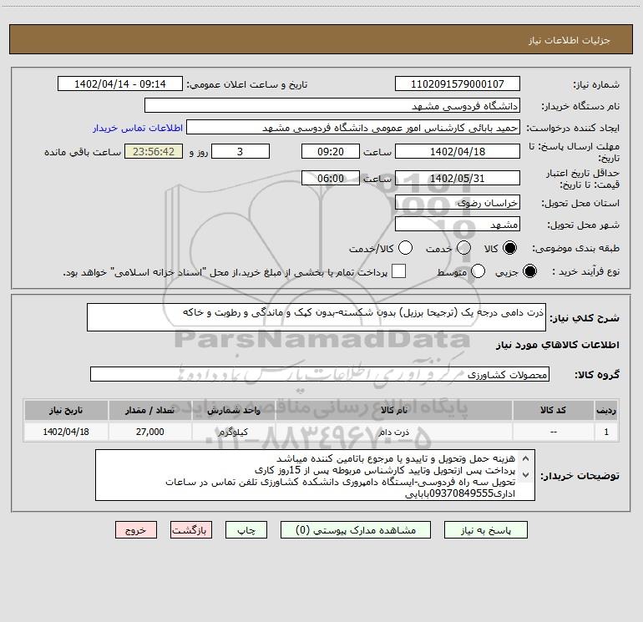Click the remaining days field showing 3
The height and width of the screenshot is (622, 643).
click(x=240, y=152)
